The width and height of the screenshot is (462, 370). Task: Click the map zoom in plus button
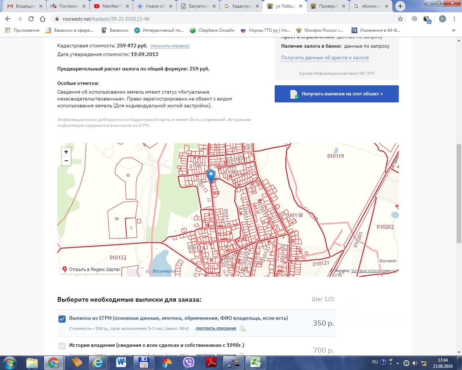click(66, 152)
